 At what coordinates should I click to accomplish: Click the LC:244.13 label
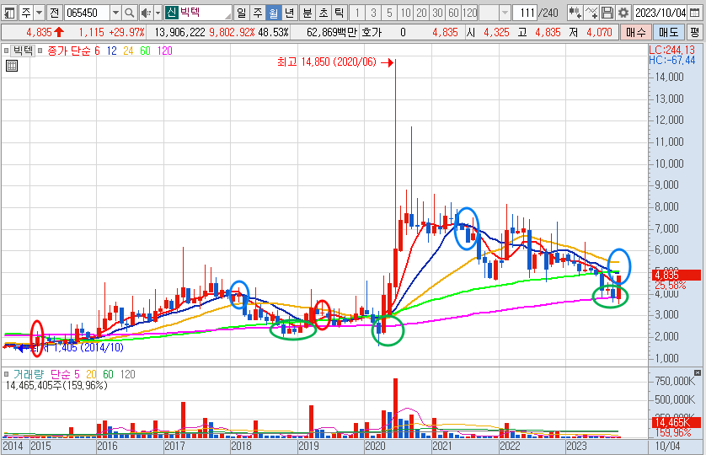(x=671, y=50)
